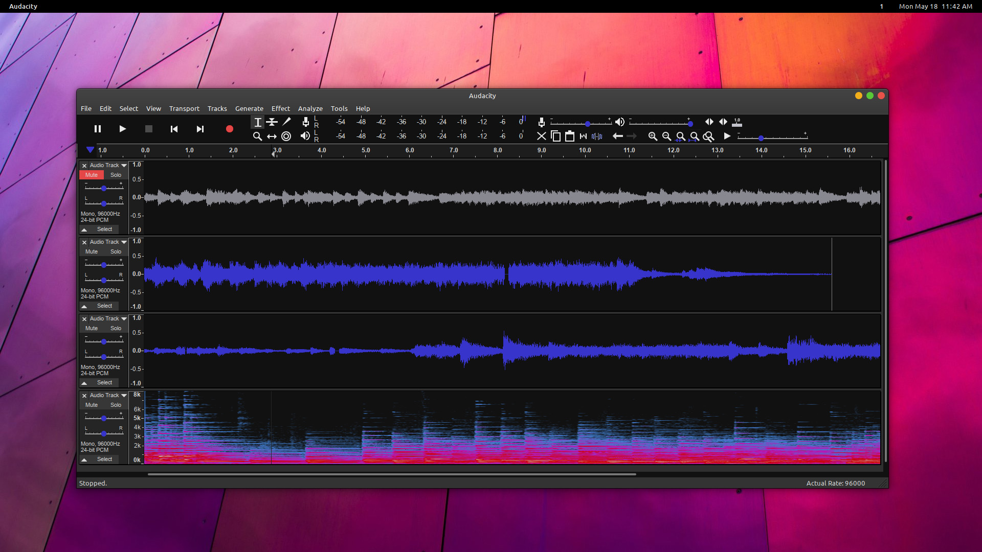Click Select on the fourth Audio Track

(104, 459)
